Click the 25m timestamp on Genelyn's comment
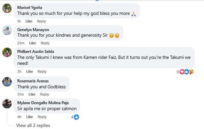The image size is (204, 129). pos(21,43)
